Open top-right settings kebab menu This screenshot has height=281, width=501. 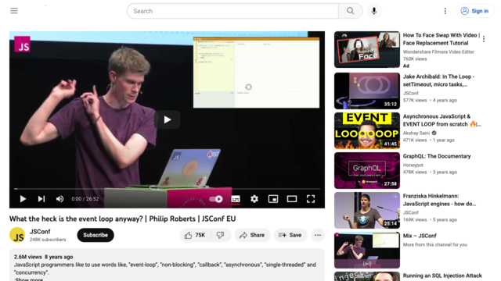point(445,11)
